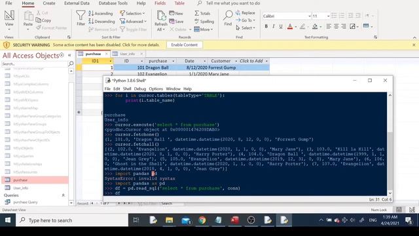
Task: Open File Explorer from taskbar
Action: pos(169,220)
